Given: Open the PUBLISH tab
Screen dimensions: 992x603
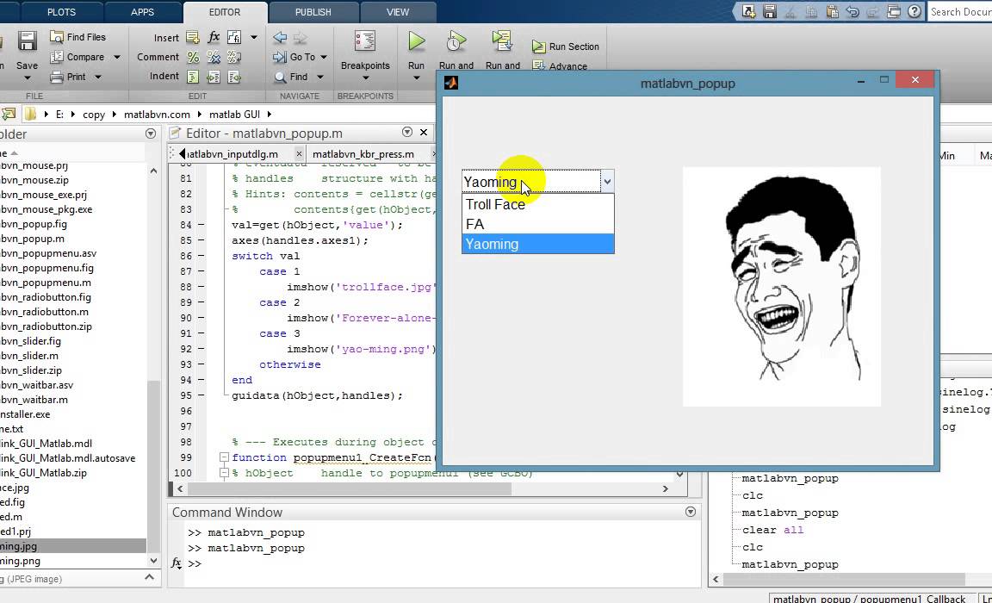Looking at the screenshot, I should pyautogui.click(x=313, y=12).
